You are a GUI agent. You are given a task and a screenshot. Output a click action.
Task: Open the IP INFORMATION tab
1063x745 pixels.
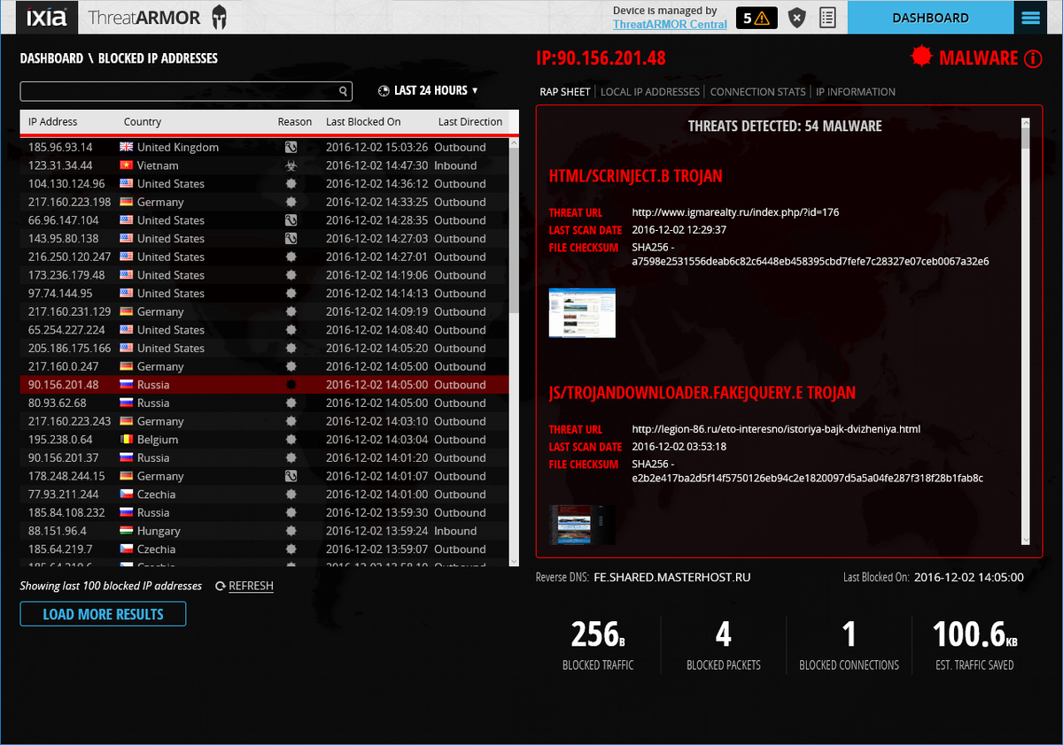855,91
